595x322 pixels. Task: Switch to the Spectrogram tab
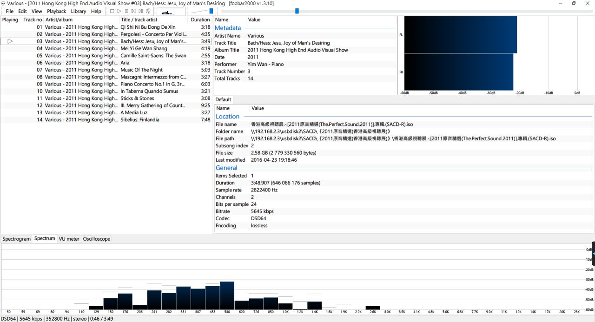16,239
